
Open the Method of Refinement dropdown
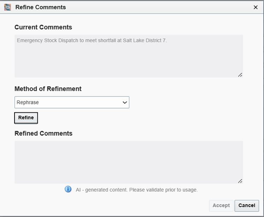point(72,102)
